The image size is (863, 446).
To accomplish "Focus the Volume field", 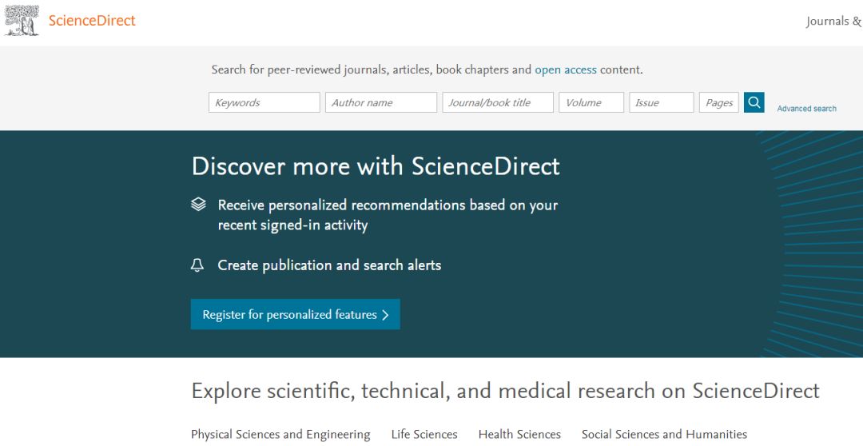I will [591, 102].
